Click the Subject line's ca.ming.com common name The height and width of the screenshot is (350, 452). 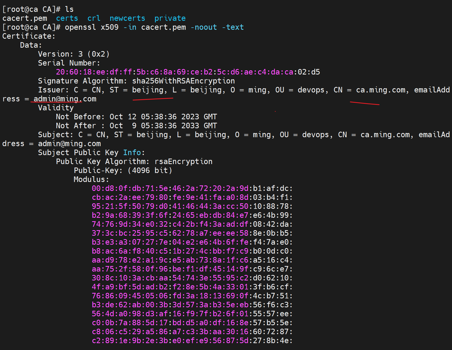click(385, 135)
